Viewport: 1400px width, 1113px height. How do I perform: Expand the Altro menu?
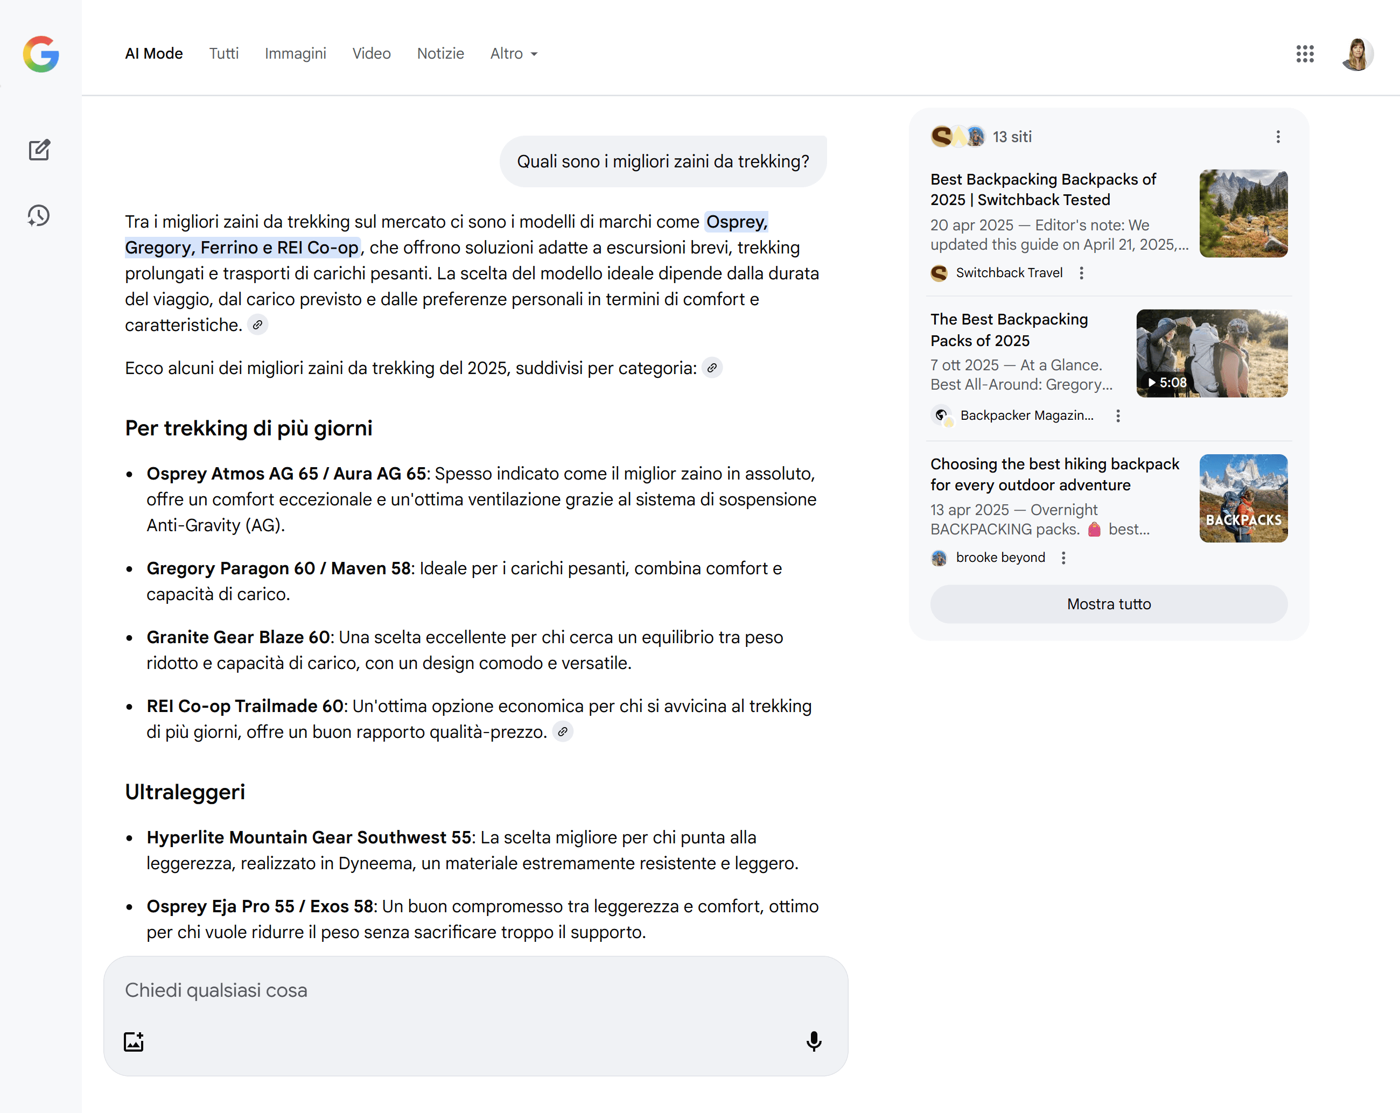coord(514,54)
